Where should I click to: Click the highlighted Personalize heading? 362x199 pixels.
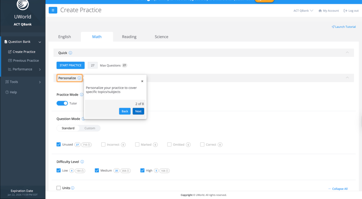pos(70,78)
